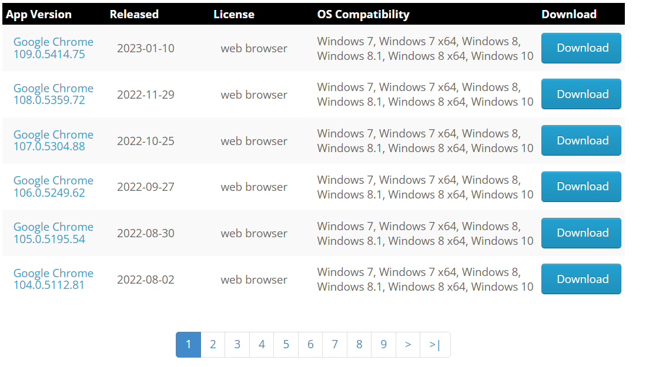Click OS compatibility text for Chrome 104
This screenshot has height=367, width=646.
pos(425,280)
